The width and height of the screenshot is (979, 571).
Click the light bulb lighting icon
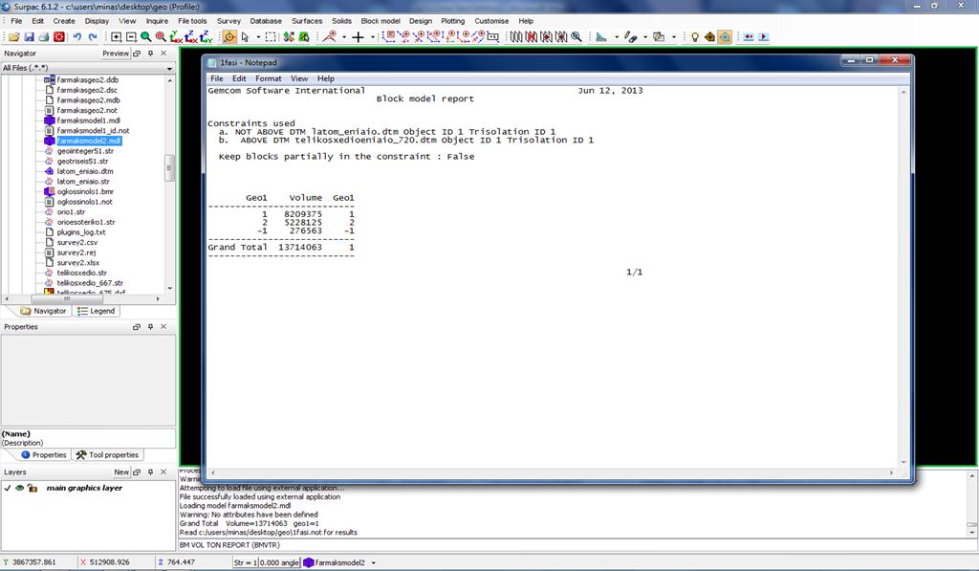coord(695,37)
